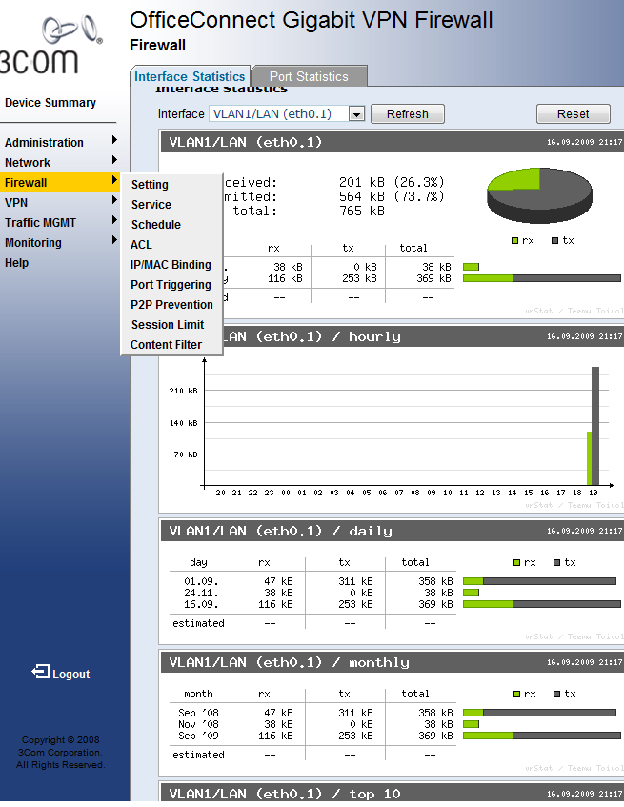Open the Traffic MGMT menu
Screen dimensions: 624x807
point(41,223)
